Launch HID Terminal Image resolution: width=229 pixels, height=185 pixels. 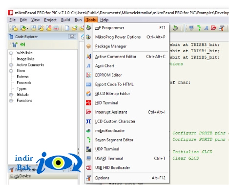(x=127, y=103)
